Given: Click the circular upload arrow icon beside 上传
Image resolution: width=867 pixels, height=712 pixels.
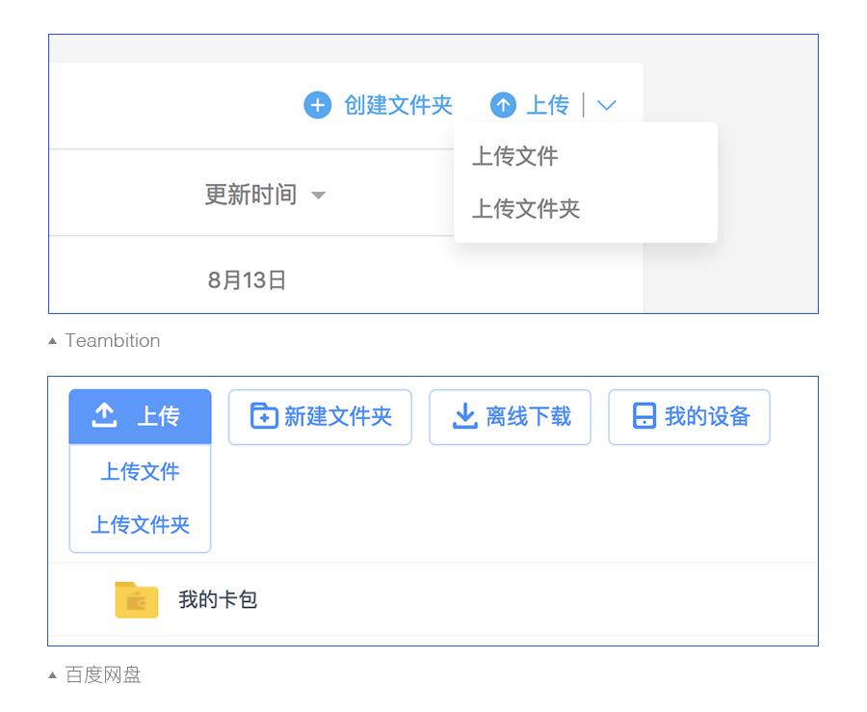Looking at the screenshot, I should [x=503, y=105].
